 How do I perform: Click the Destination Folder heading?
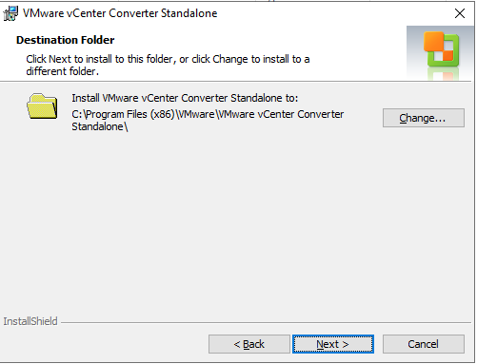[65, 40]
